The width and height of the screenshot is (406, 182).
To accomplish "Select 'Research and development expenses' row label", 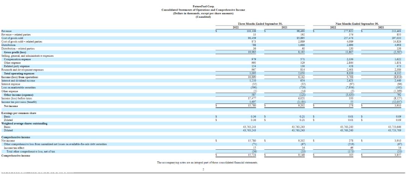I will click(23, 69).
